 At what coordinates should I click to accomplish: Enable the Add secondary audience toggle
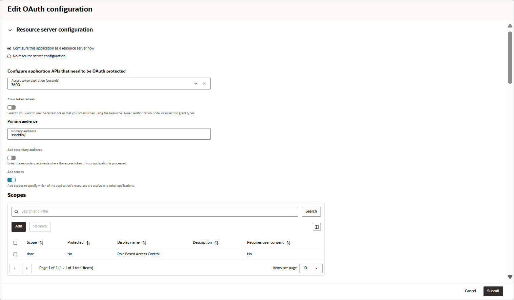click(11, 158)
